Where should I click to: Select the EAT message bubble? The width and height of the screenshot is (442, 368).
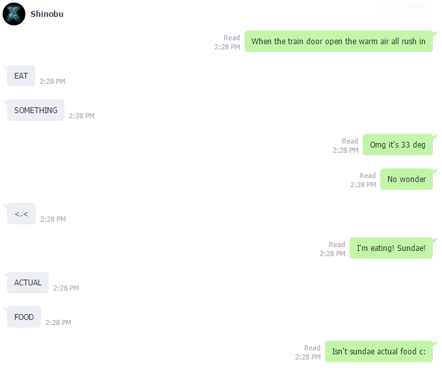pyautogui.click(x=21, y=76)
